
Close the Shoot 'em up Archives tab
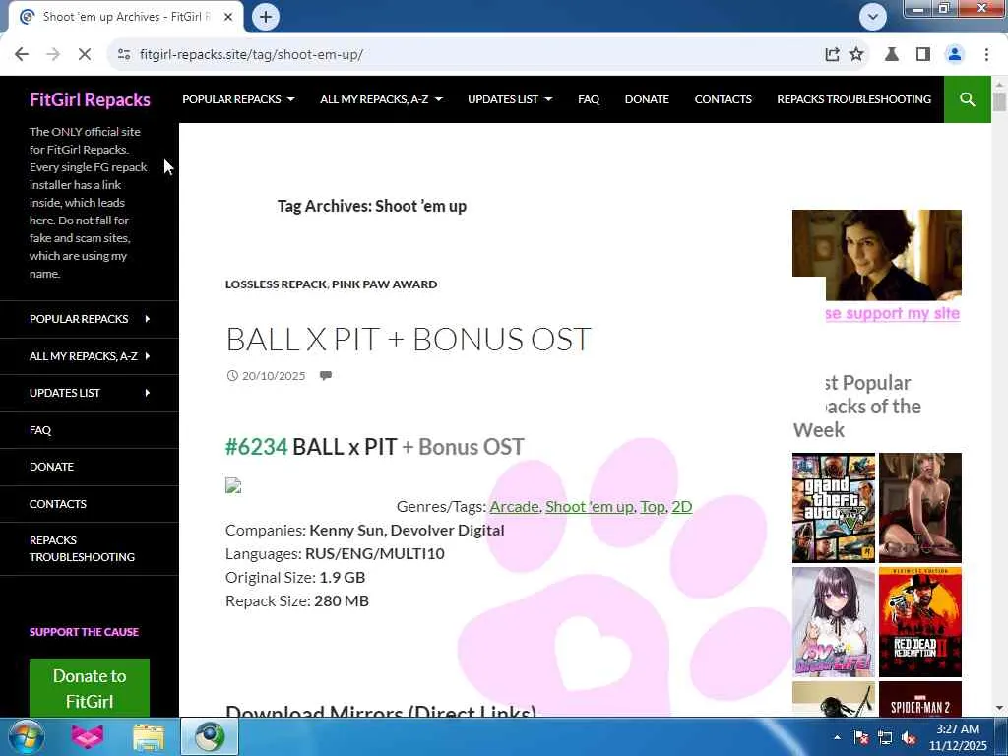click(228, 17)
